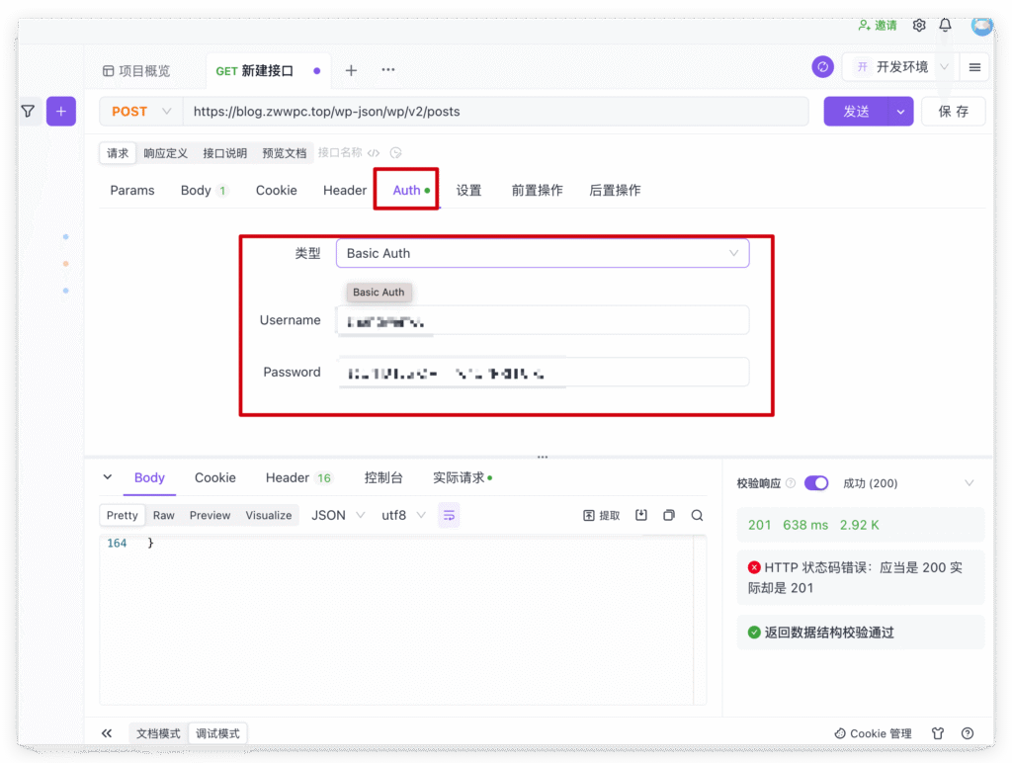Switch to the Header request tab
The width and height of the screenshot is (1012, 763).
pyautogui.click(x=344, y=190)
